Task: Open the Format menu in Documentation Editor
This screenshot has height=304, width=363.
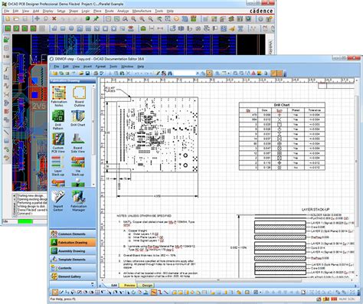Action: point(100,67)
